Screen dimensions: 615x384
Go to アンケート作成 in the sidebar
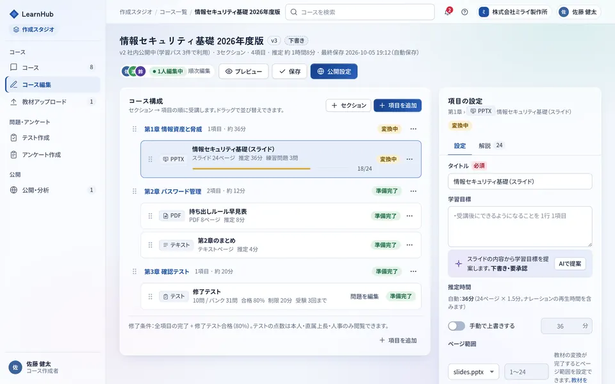coord(53,155)
